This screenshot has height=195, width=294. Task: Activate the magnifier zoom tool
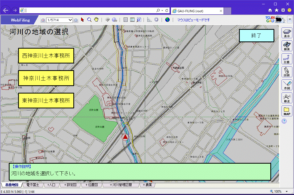tap(89, 20)
